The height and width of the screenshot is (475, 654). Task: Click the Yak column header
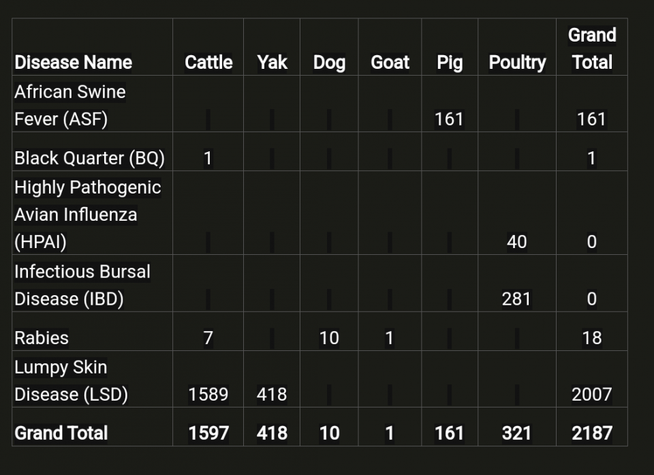pyautogui.click(x=272, y=63)
